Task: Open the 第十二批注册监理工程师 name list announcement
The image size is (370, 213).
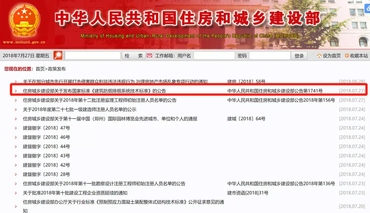Action: (100, 100)
